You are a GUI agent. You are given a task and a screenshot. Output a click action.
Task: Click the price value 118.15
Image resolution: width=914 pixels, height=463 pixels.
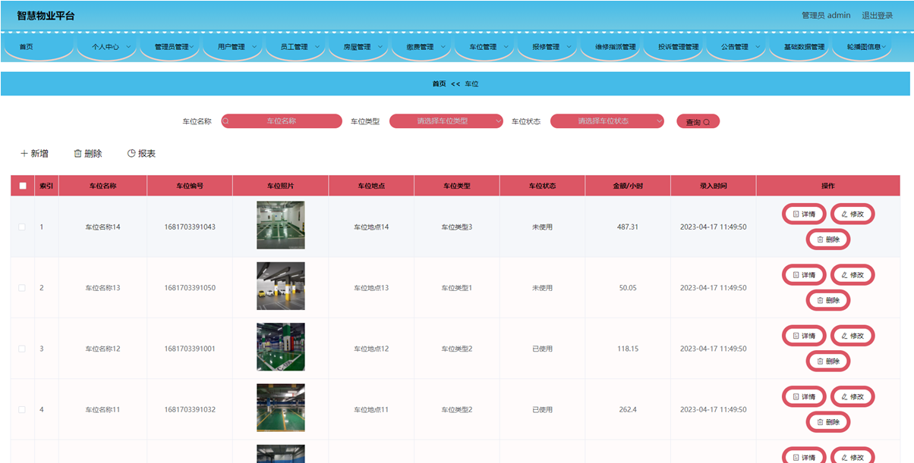(x=628, y=349)
